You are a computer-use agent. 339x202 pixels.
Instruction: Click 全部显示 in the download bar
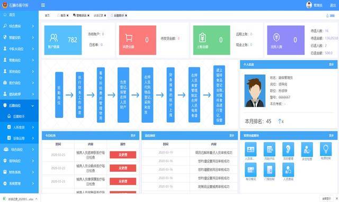click(x=326, y=198)
